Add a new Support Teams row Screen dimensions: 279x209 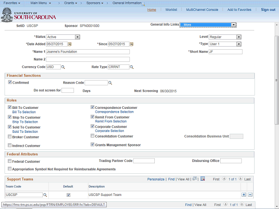(x=244, y=195)
